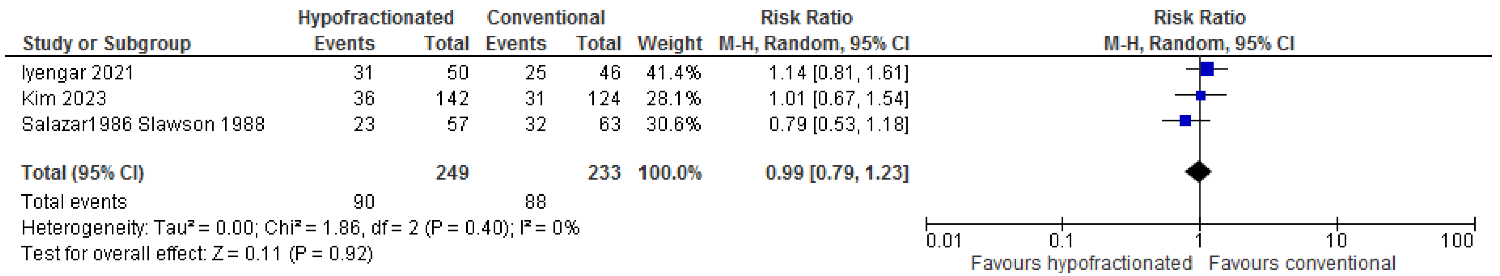Click the Salazar 1986 blue square marker
Viewport: 1500px width, 276px height.
pos(1185,121)
